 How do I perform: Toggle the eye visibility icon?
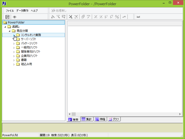[14, 17]
